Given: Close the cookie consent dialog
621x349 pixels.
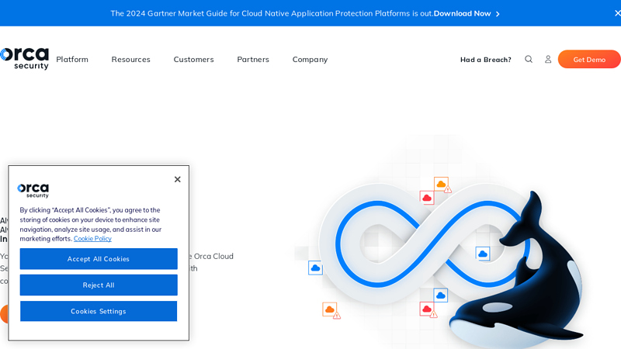Looking at the screenshot, I should 178,179.
